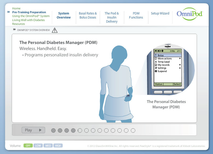Image resolution: width=213 pixels, height=154 pixels.
Task: Jump to the fourth progress dot
Action: (x=73, y=131)
